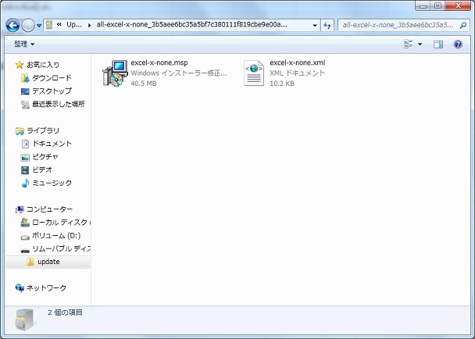Select the 'Up...' breadcrumb in the address bar
This screenshot has height=339, width=475.
click(74, 25)
